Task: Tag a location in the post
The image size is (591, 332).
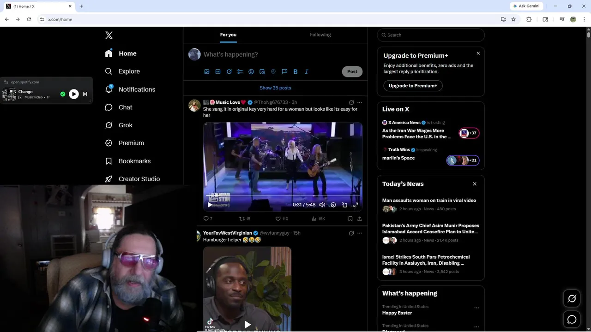Action: coord(273,71)
